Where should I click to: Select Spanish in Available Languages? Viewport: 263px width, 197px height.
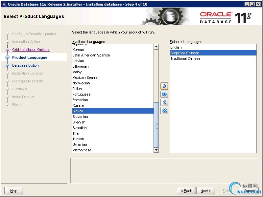click(x=113, y=122)
